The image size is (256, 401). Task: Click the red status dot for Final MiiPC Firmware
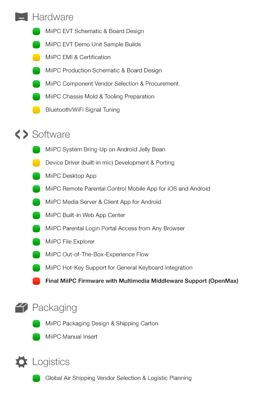pyautogui.click(x=36, y=281)
